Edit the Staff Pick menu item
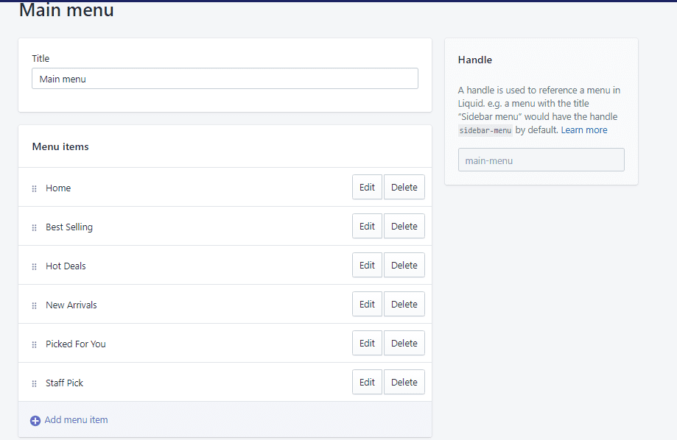This screenshot has height=440, width=677. click(367, 382)
